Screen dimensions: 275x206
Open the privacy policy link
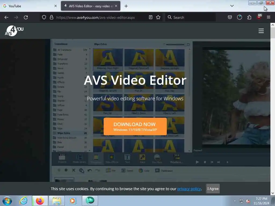[189, 189]
